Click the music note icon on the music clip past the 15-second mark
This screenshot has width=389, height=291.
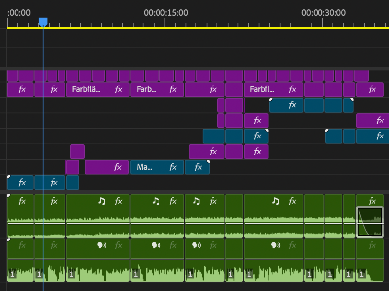click(195, 201)
